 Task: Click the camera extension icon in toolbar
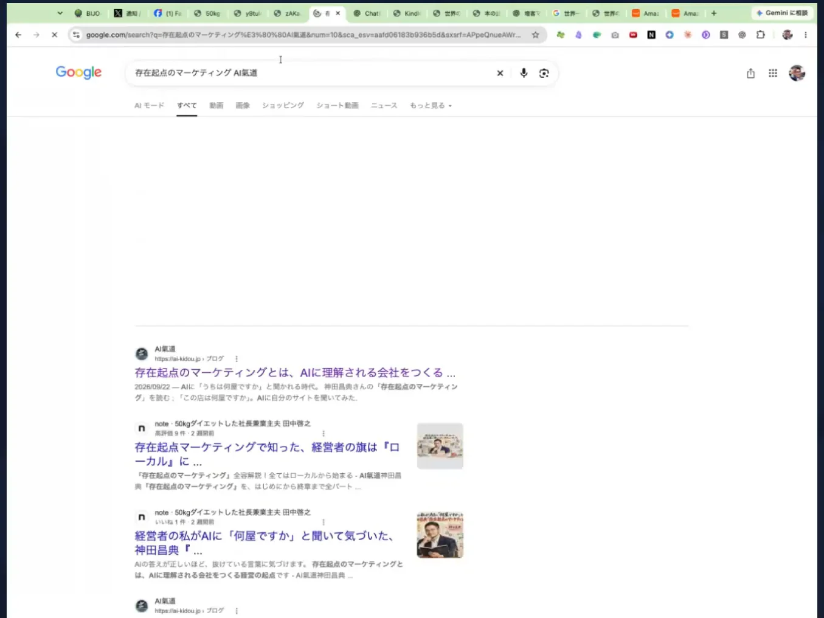615,35
